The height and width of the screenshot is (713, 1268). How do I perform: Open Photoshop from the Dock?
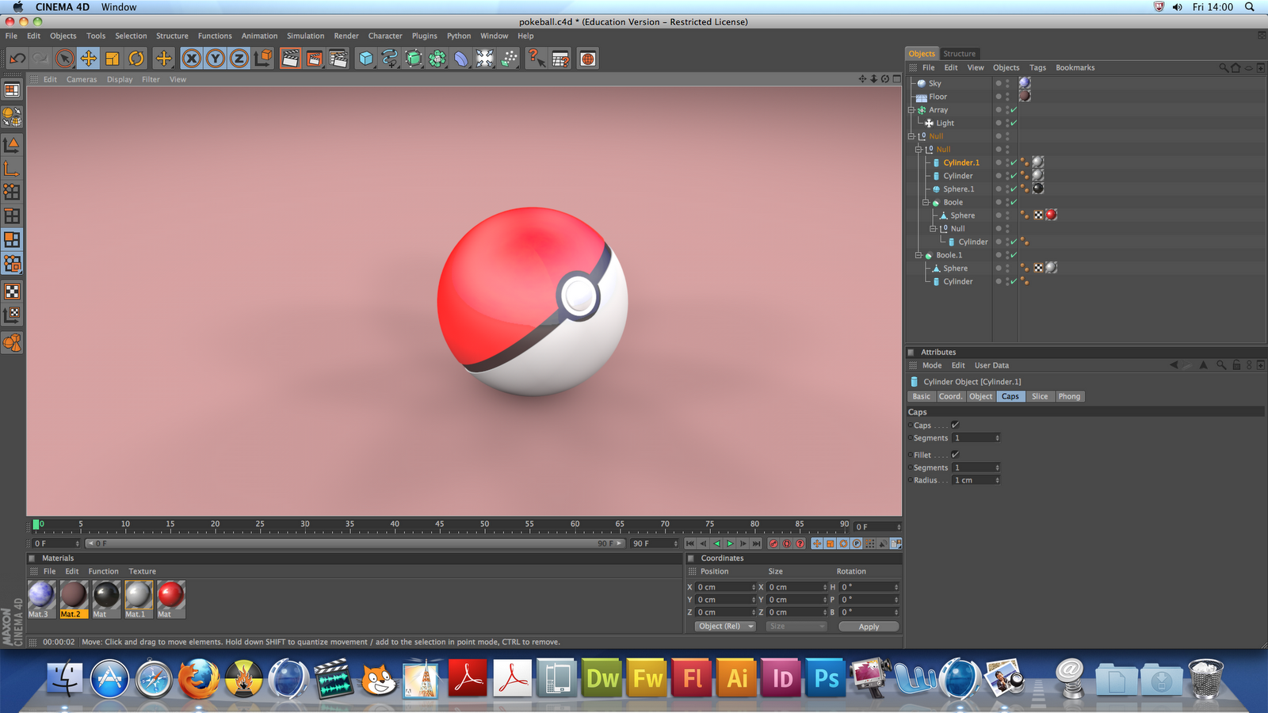pos(826,678)
